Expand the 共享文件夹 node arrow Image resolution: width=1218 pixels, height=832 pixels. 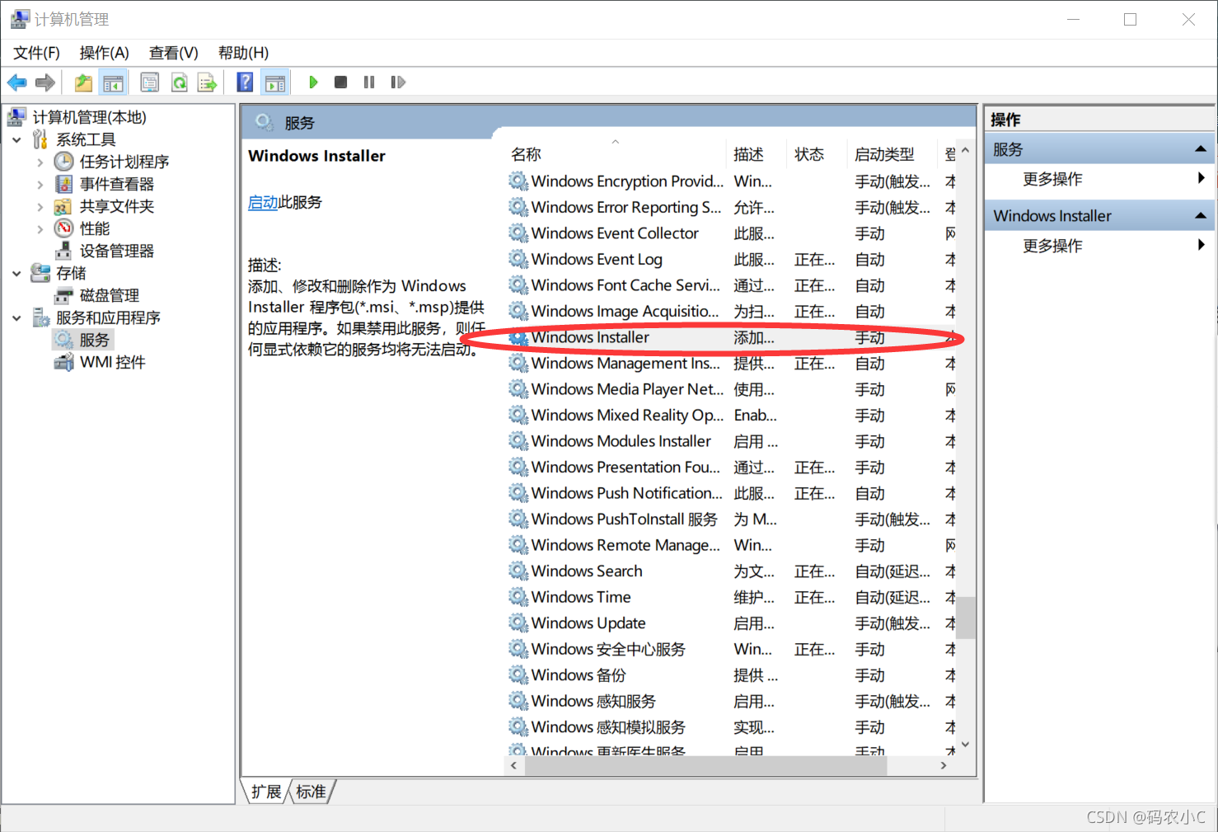[x=40, y=207]
